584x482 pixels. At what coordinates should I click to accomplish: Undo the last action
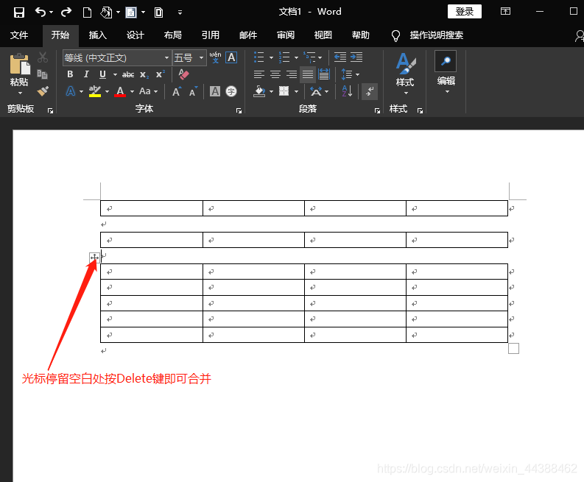(x=41, y=13)
